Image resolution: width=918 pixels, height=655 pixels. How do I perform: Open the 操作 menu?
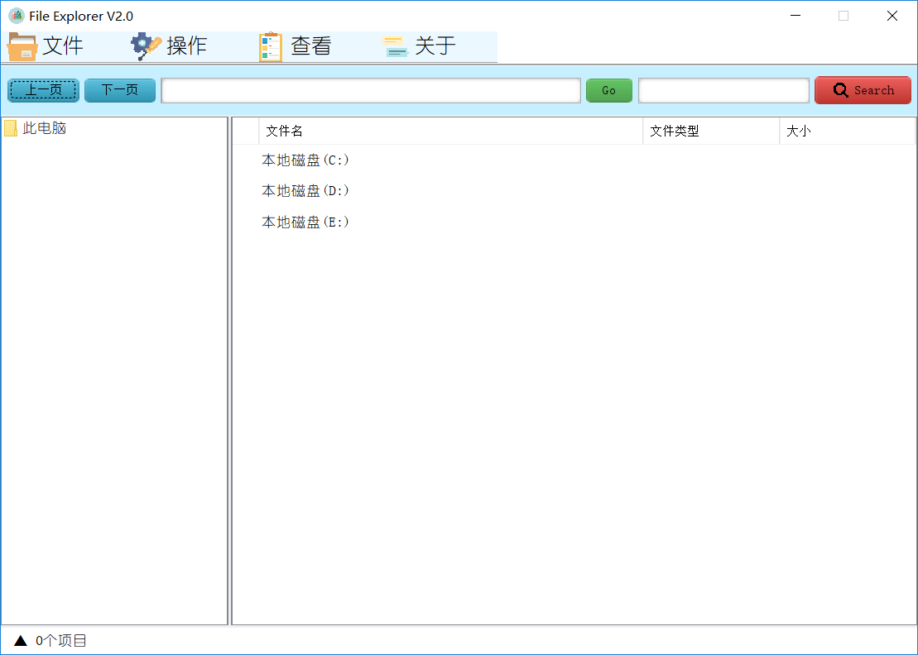click(x=187, y=45)
